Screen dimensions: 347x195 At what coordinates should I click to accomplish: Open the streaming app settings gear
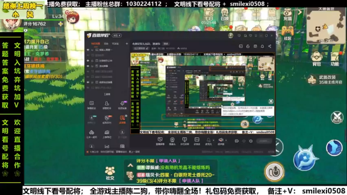pos(251,141)
